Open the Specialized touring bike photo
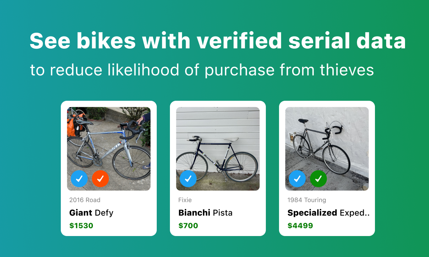Viewport: 429px width, 257px height. coord(327,149)
